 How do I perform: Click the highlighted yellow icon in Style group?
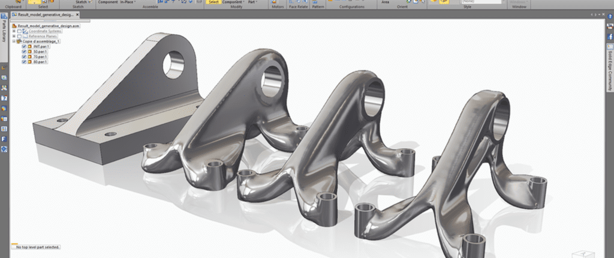444,2
